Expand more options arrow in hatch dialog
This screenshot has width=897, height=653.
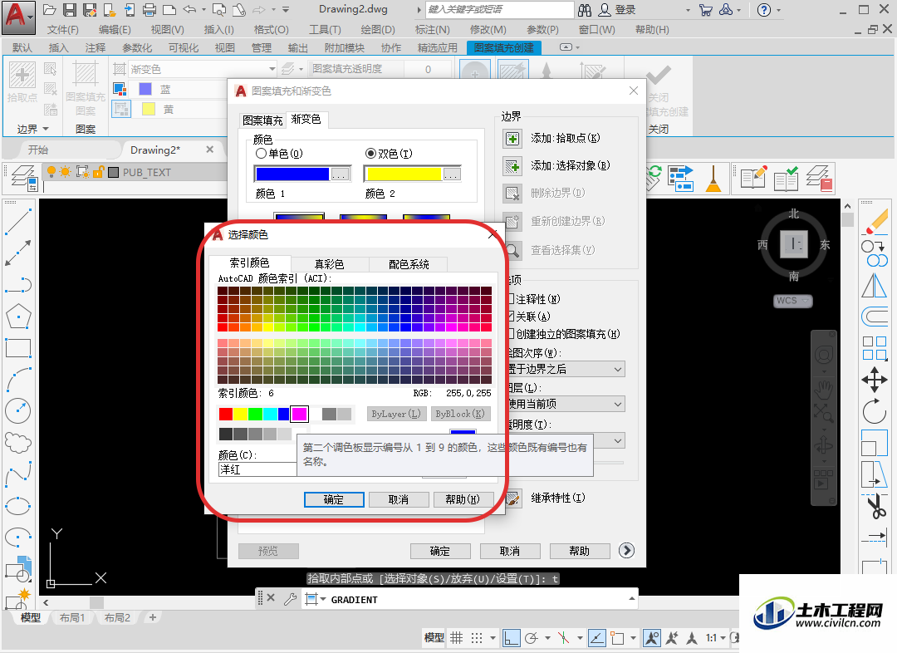(626, 551)
